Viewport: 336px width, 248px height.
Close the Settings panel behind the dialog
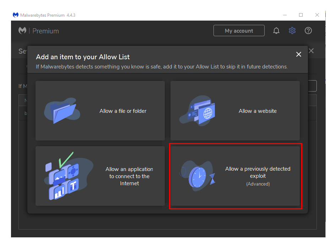point(311,51)
